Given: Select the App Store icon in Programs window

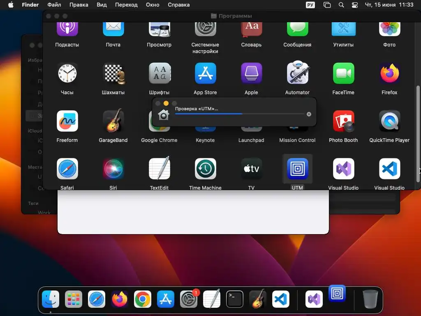Looking at the screenshot, I should 206,73.
